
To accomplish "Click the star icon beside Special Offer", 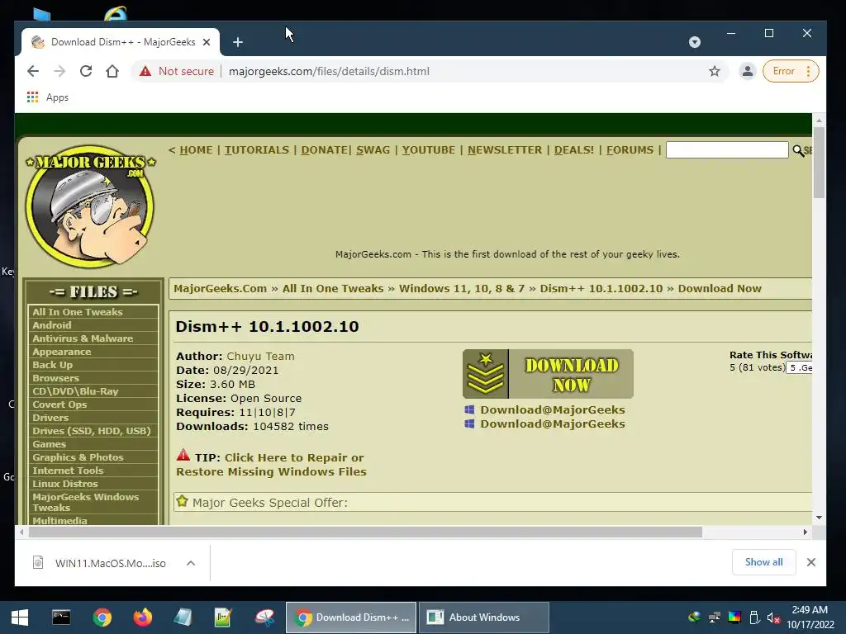I will pos(183,501).
